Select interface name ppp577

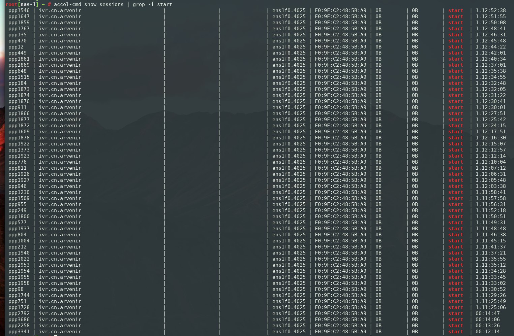18,223
